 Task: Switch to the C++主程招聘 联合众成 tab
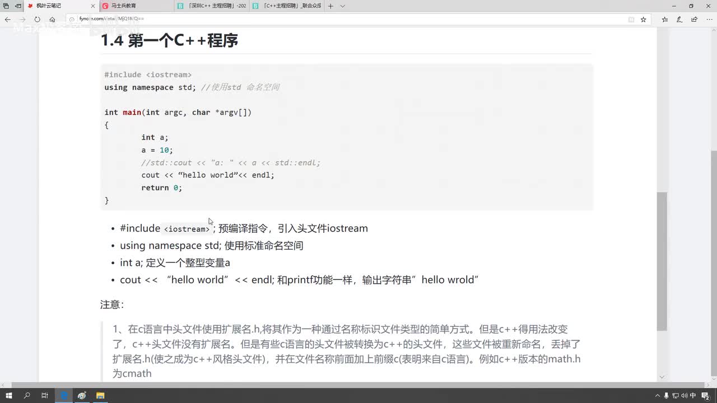click(287, 6)
